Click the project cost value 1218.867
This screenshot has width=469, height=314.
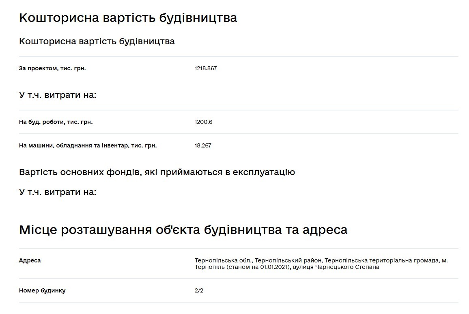point(206,68)
